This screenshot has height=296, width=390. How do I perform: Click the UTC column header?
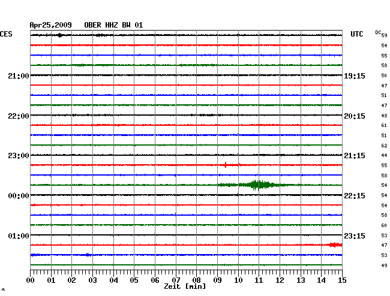(357, 34)
